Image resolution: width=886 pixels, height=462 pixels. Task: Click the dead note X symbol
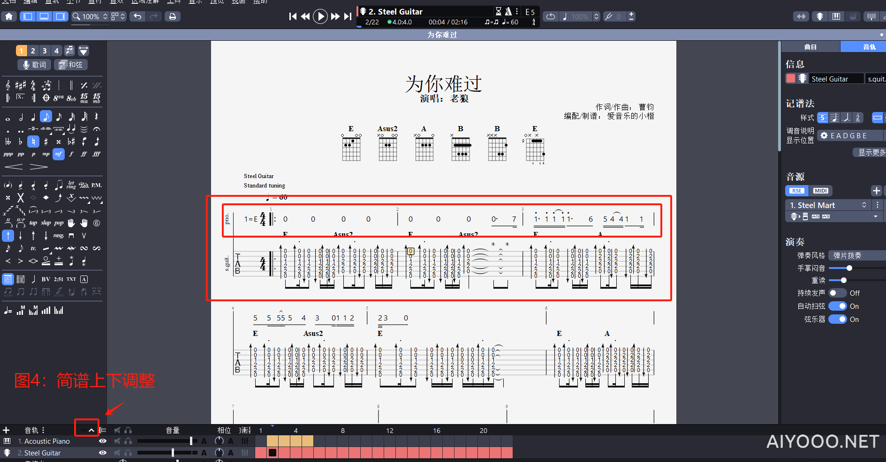pos(21,198)
